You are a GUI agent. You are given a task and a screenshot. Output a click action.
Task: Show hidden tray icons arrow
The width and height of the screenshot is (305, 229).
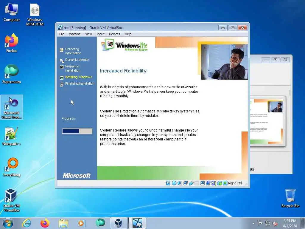tap(253, 223)
